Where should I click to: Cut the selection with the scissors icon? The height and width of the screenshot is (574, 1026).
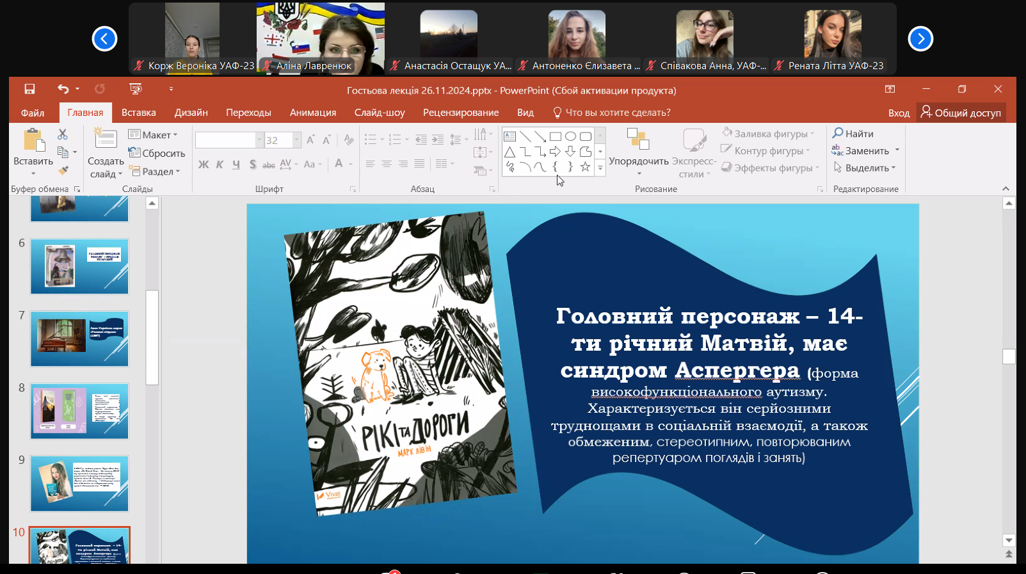(62, 134)
